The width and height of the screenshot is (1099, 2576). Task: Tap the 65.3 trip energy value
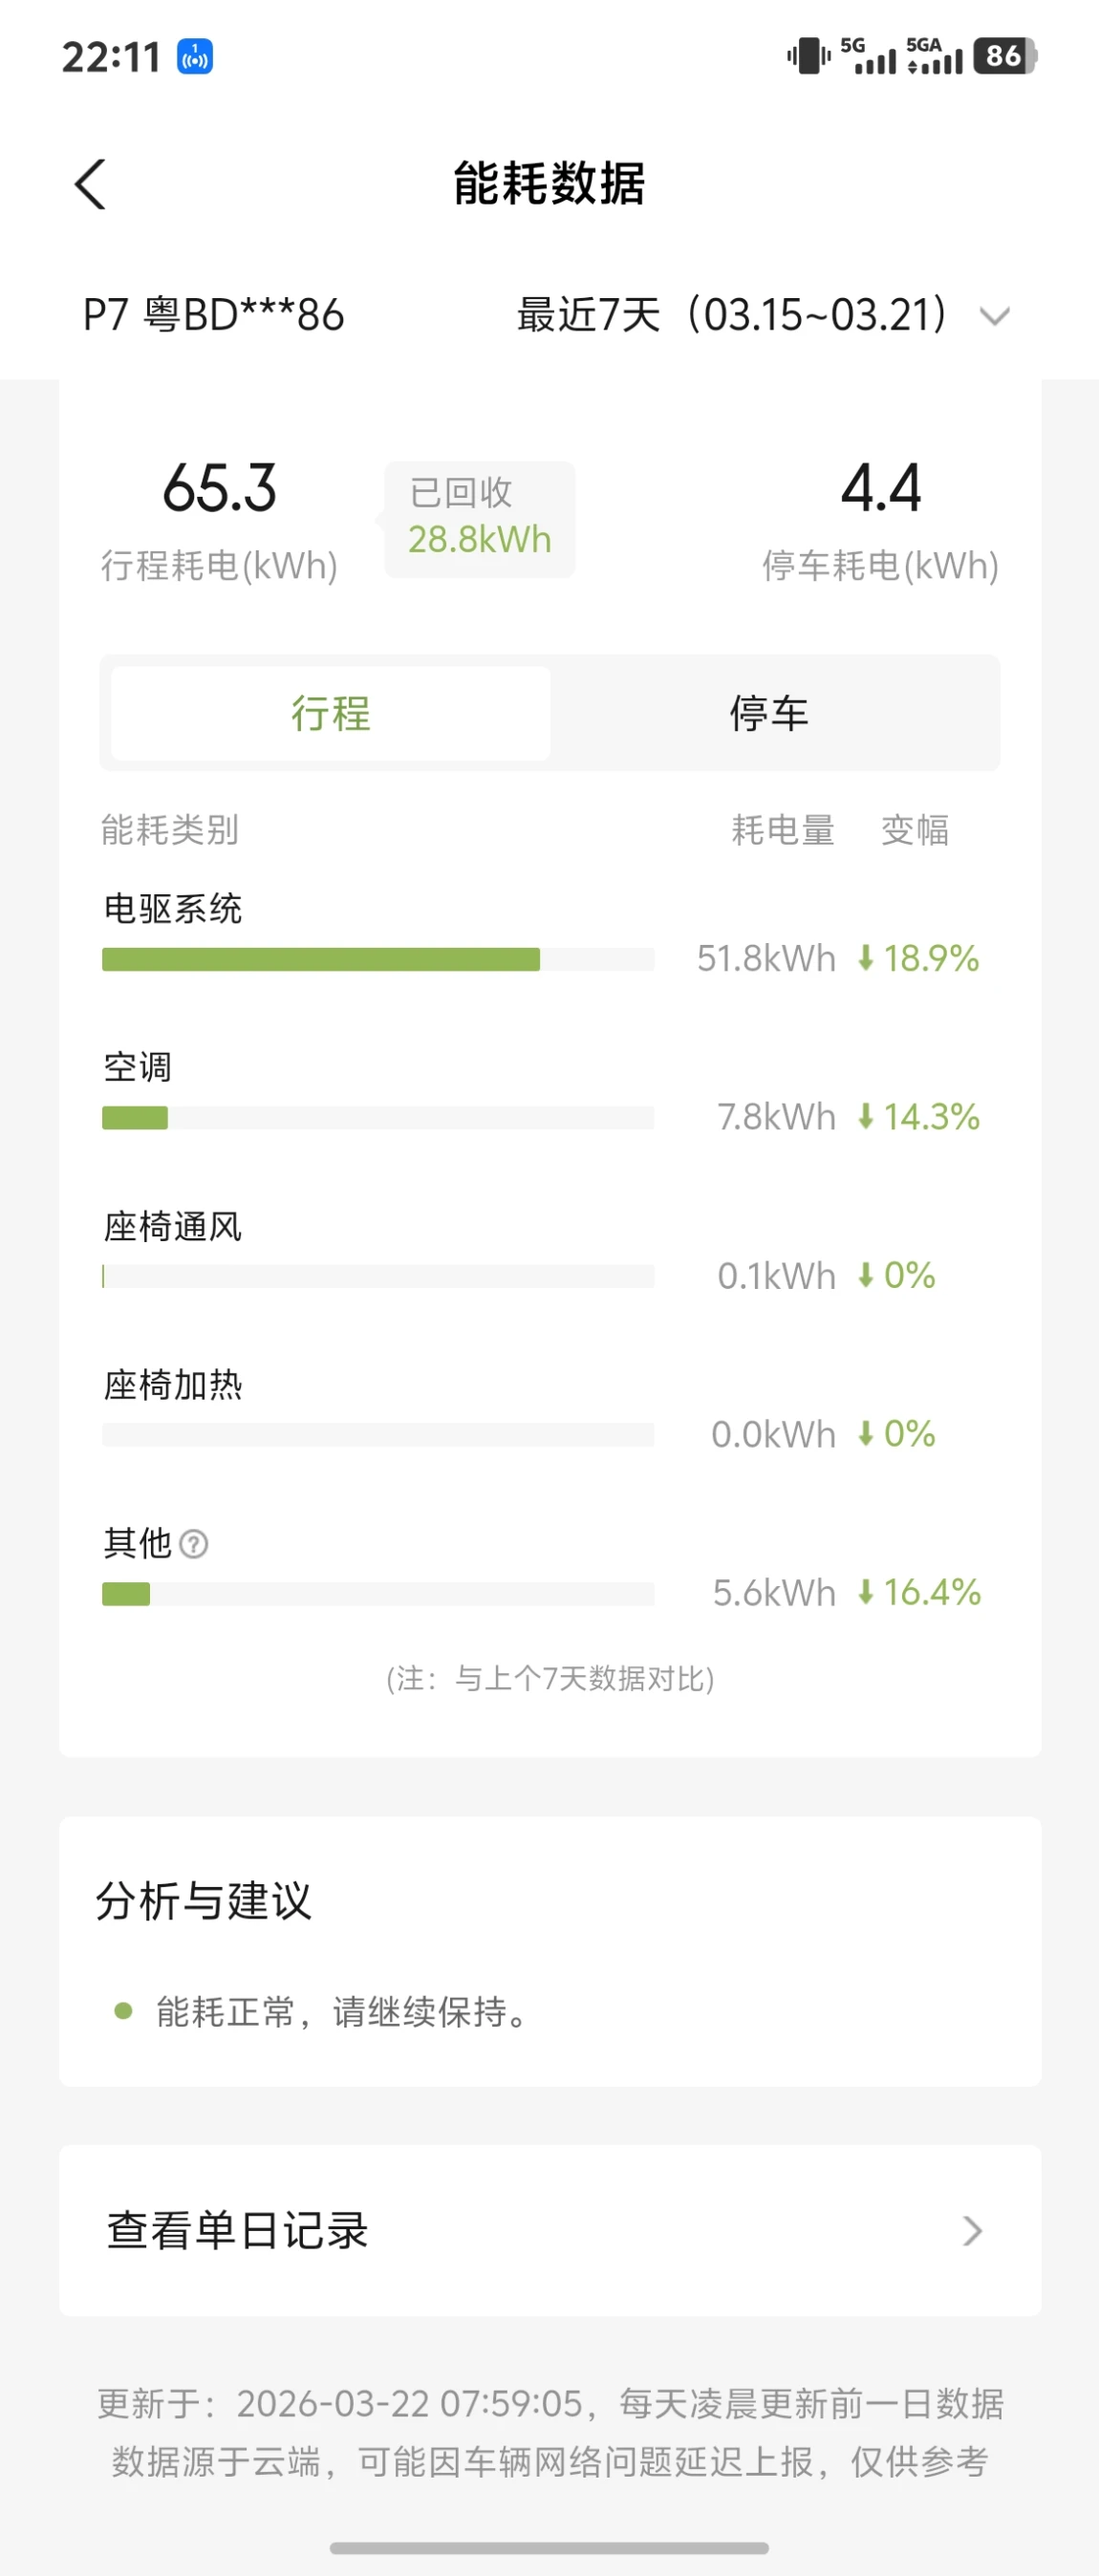click(219, 488)
